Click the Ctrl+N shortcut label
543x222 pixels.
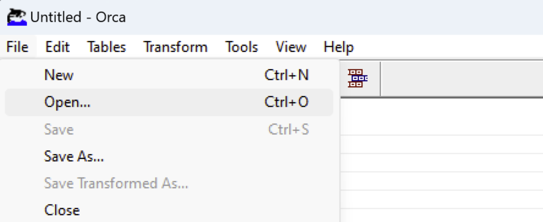click(x=286, y=75)
